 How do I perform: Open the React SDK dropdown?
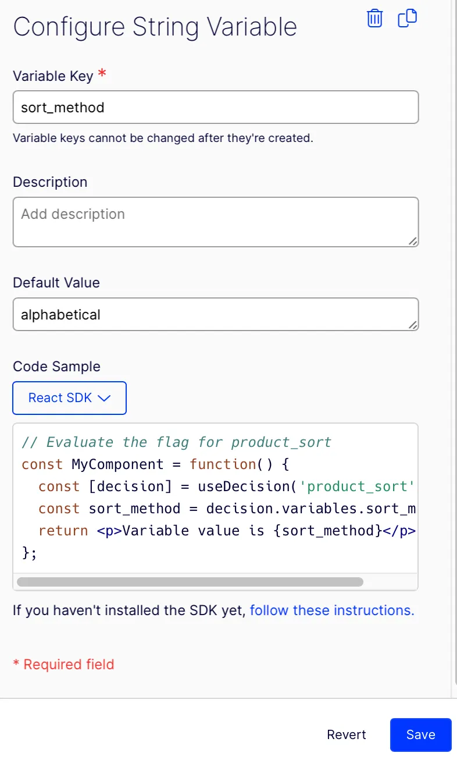(70, 398)
